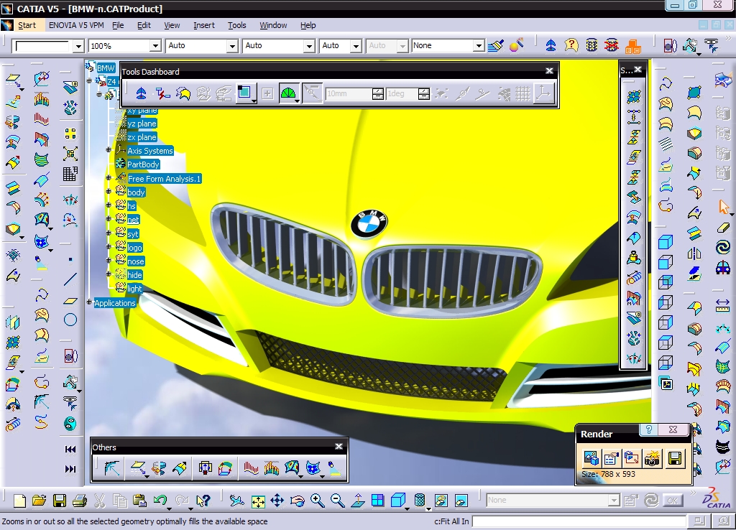The width and height of the screenshot is (736, 530).
Task: Click the command input field in status bar
Action: click(579, 521)
